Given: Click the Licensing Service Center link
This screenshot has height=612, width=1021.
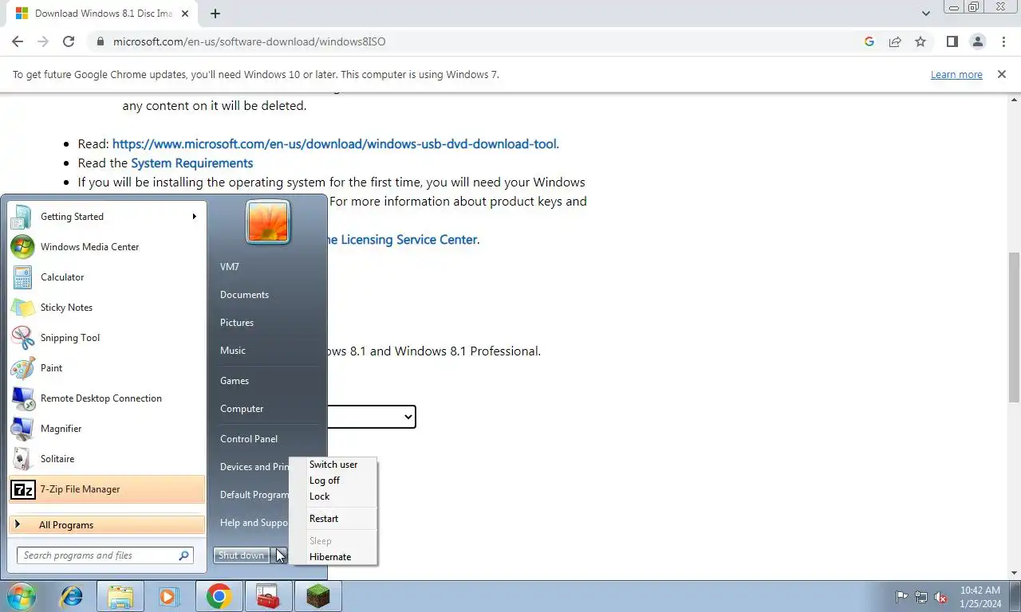Looking at the screenshot, I should (401, 240).
